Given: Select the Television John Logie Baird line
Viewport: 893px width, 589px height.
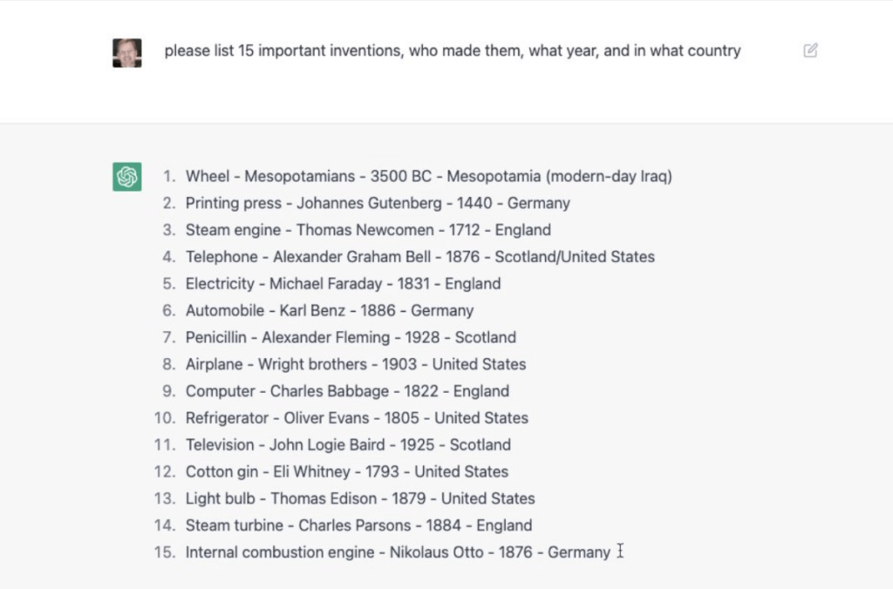Looking at the screenshot, I should pyautogui.click(x=347, y=445).
